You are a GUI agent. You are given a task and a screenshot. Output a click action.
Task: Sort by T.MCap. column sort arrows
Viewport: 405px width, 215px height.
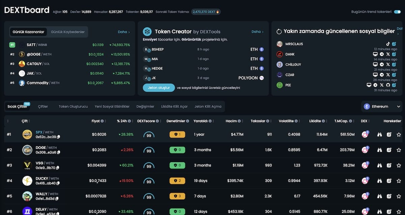(x=354, y=121)
